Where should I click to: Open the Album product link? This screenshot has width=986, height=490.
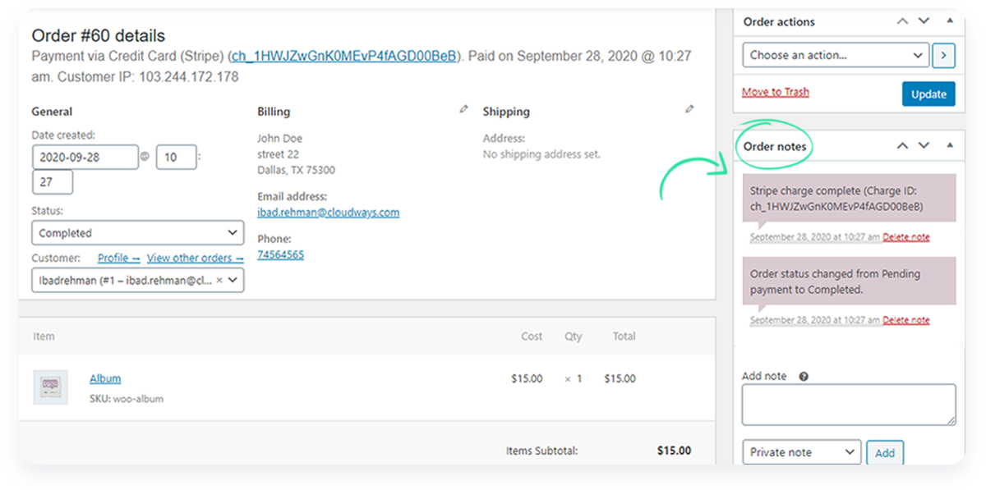tap(105, 378)
